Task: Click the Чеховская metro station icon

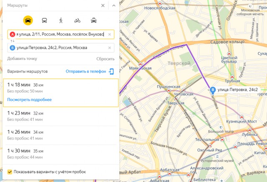Action: [x=184, y=90]
